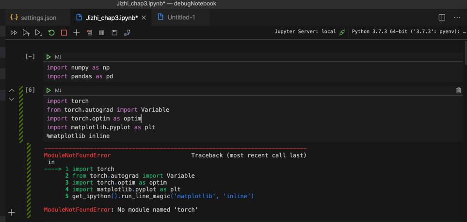Export notebook as Python script
Viewport: 467px width, 222px height.
127,33
